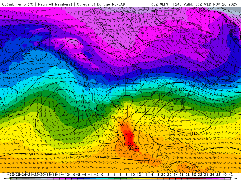241x180 pixels.
Task: Click the 1440 contour label
Action: point(8,78)
